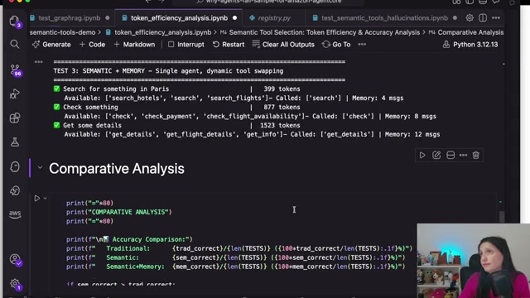Switch to registry.py tab
This screenshot has height=298, width=530.
click(x=274, y=18)
